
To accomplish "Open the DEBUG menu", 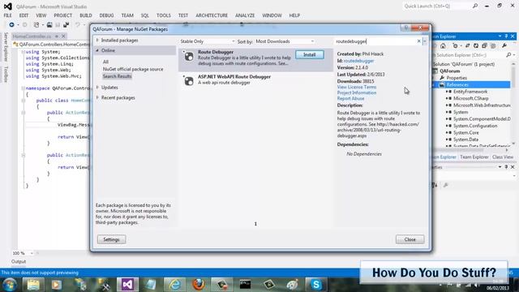I will tap(106, 15).
